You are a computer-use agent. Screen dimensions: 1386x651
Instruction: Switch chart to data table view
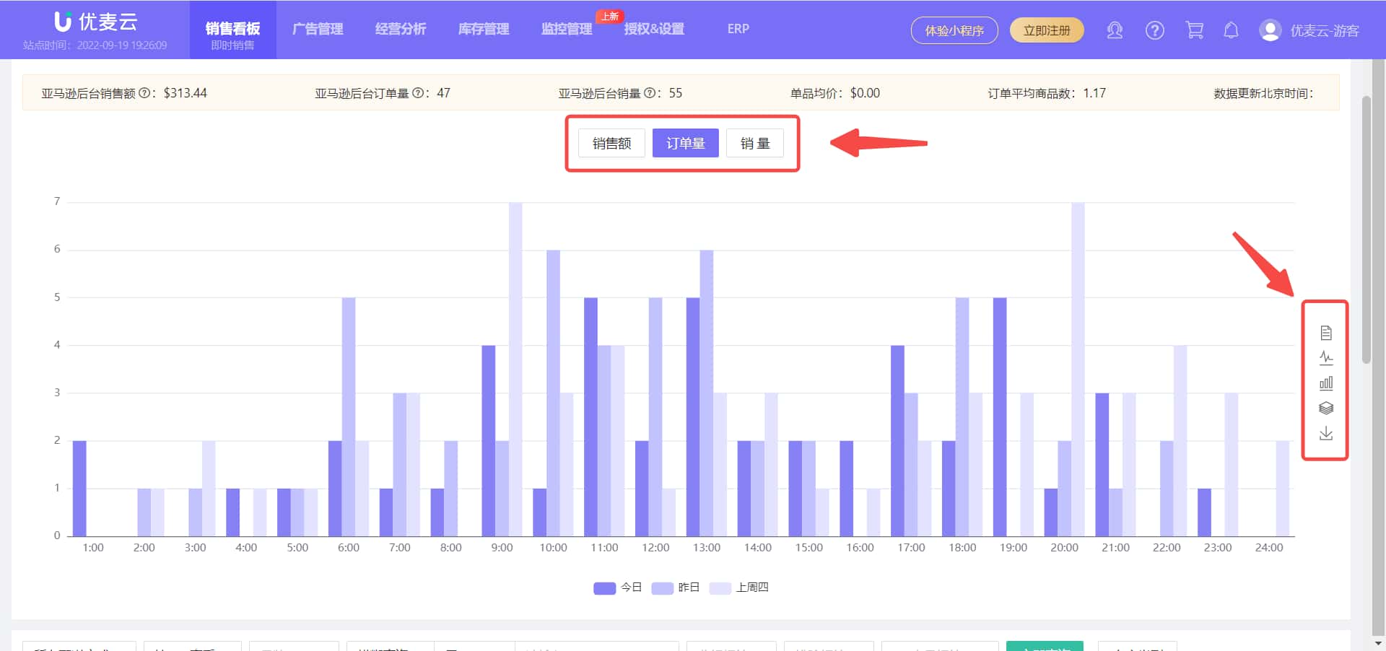coord(1325,332)
